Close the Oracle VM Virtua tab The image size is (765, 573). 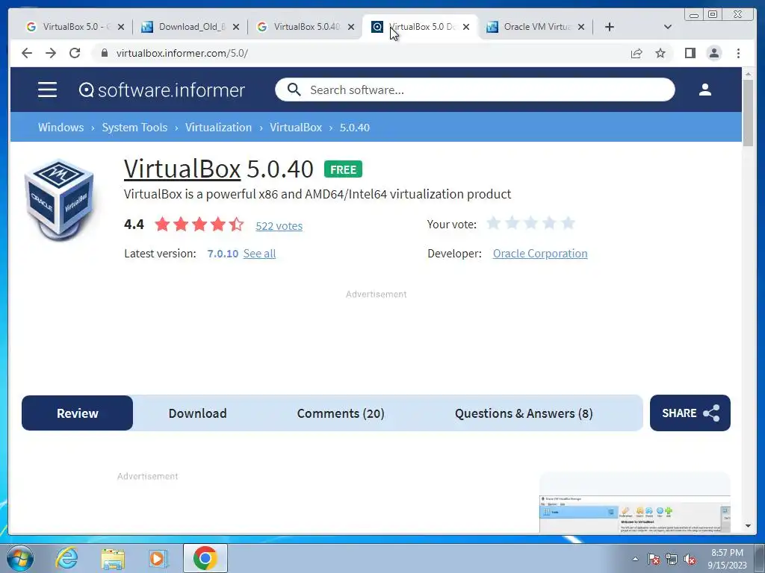point(581,27)
